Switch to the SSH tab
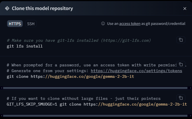This screenshot has height=119, width=192. [31, 24]
